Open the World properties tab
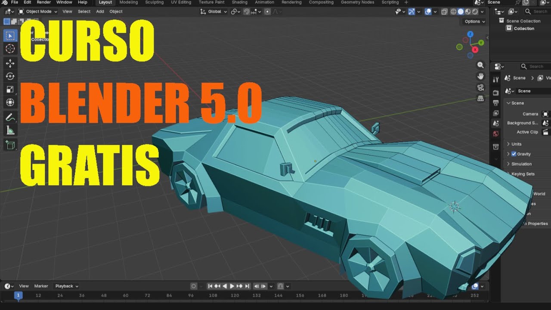Image resolution: width=551 pixels, height=310 pixels. [x=496, y=134]
